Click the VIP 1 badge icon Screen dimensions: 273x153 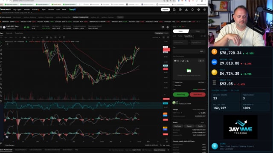tap(174, 103)
